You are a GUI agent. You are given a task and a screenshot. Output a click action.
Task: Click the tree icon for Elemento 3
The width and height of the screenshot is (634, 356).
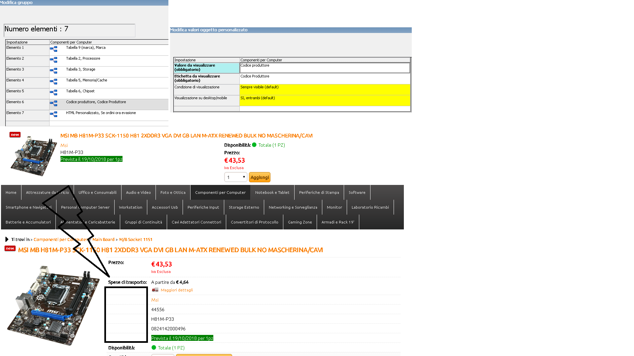pos(53,71)
